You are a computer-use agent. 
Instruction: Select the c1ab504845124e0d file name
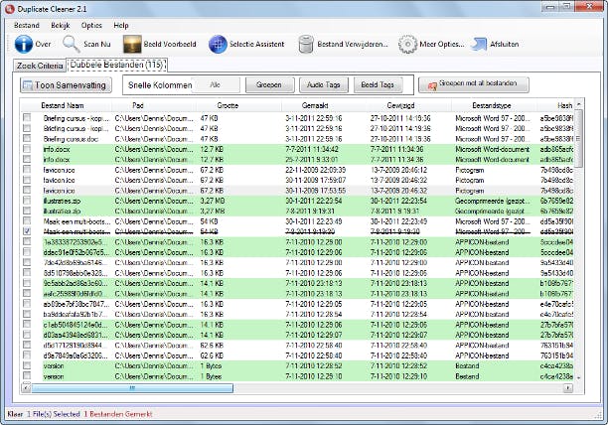[76, 325]
